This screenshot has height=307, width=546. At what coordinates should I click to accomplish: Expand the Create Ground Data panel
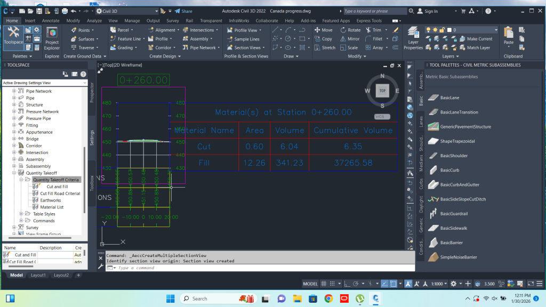[x=105, y=56]
